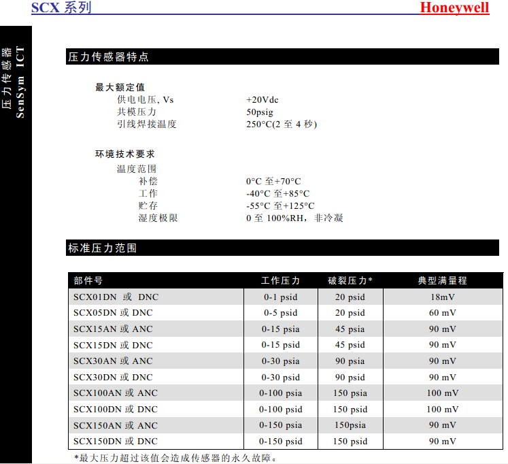
Task: Click the 100 mV cell in SCX100AN row
Action: click(x=443, y=393)
